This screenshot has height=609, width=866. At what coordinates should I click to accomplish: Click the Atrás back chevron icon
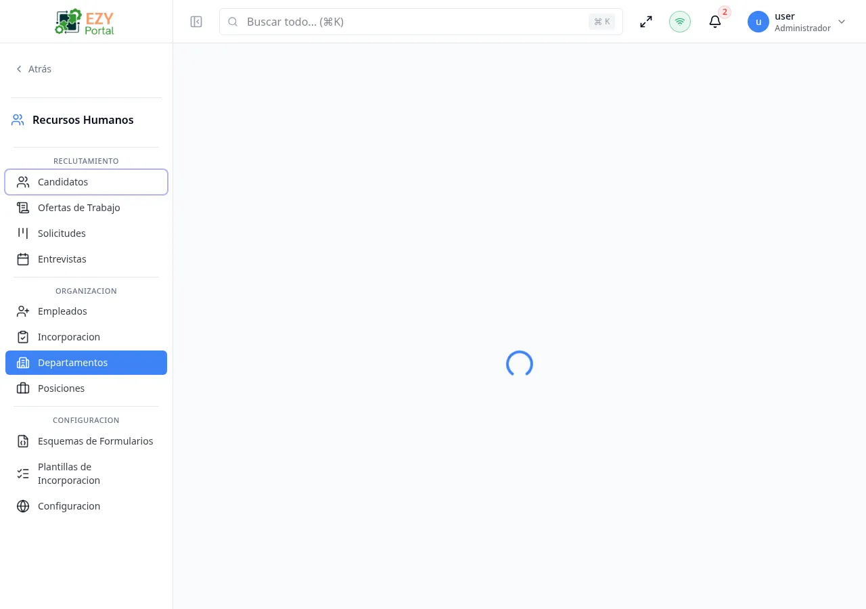coord(19,69)
